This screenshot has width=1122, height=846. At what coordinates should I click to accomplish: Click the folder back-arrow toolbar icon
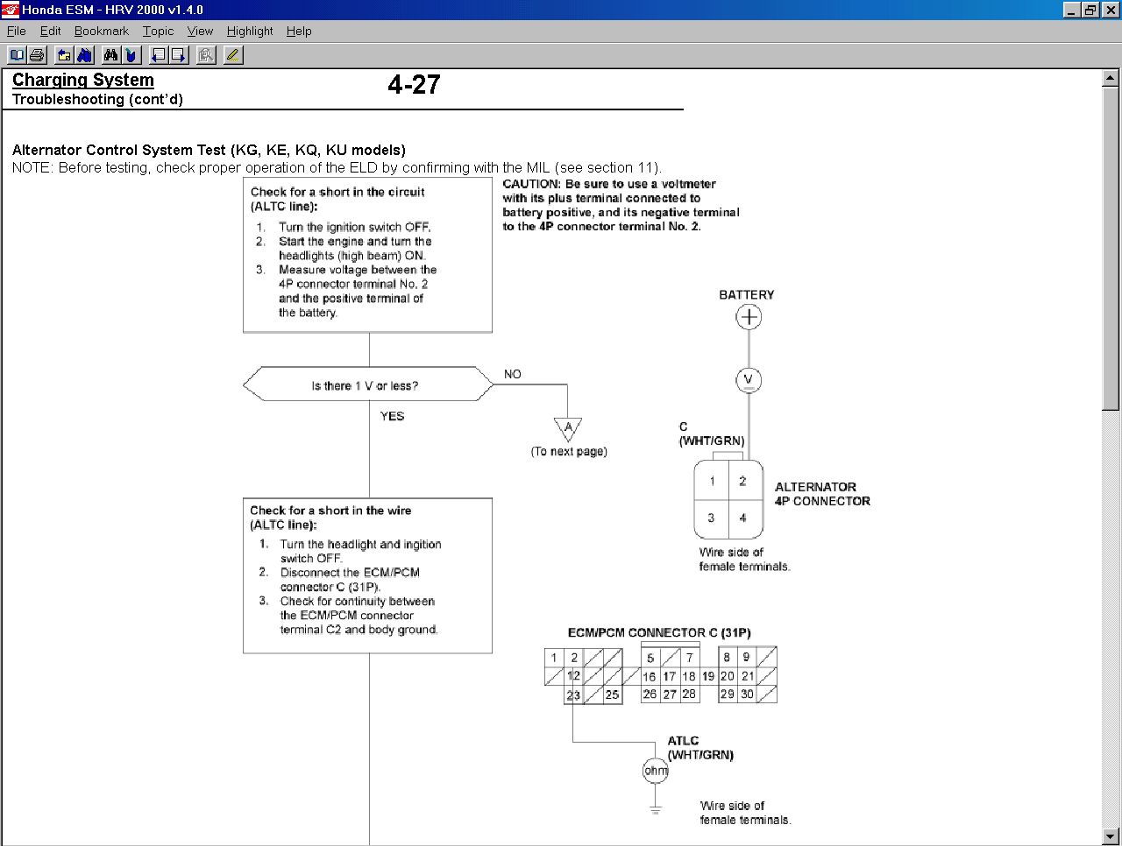coord(64,55)
